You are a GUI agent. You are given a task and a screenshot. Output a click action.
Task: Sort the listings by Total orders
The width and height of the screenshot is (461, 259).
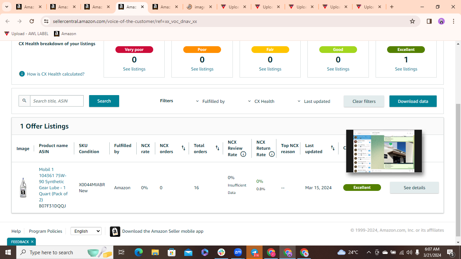(x=218, y=148)
